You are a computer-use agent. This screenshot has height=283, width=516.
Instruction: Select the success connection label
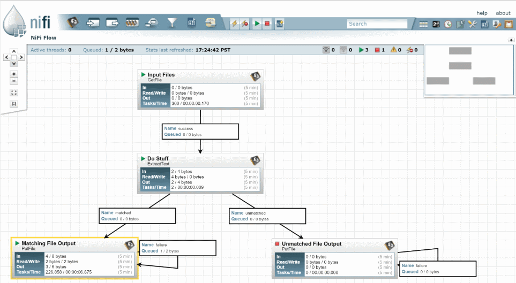point(200,132)
